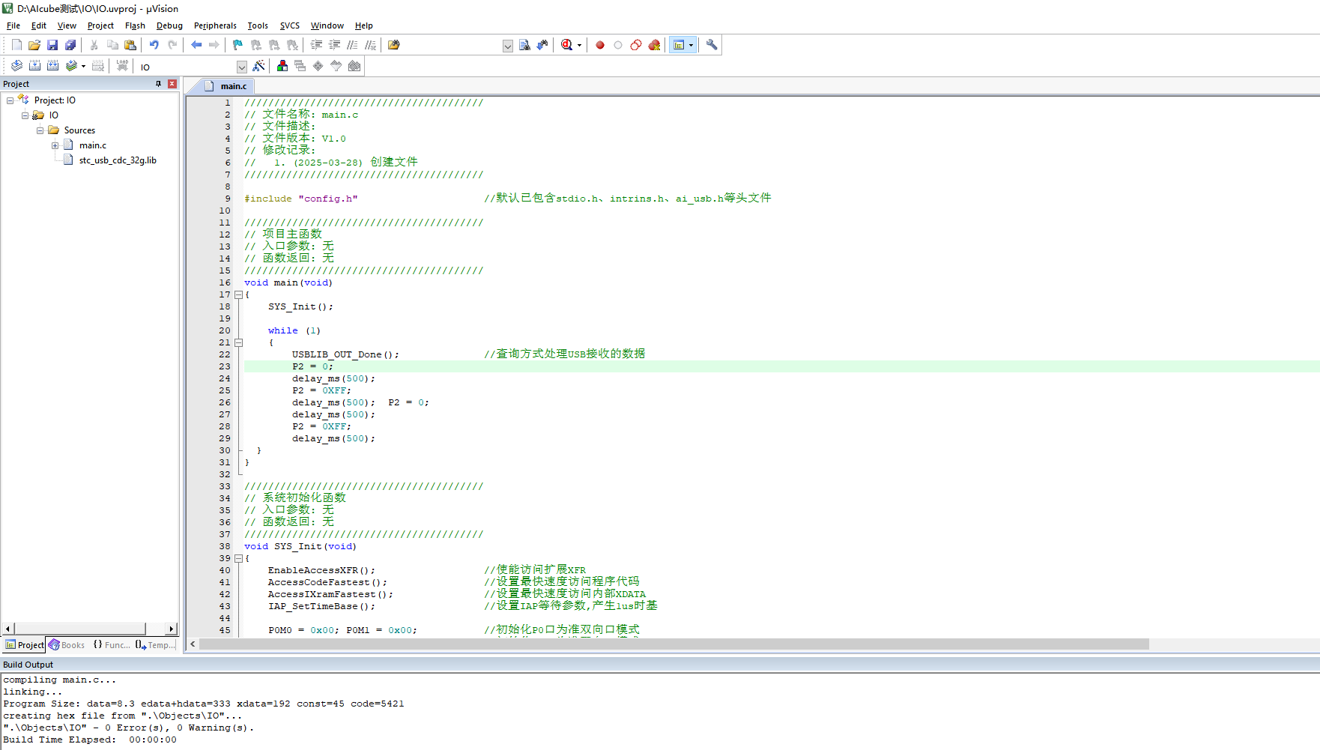Select stc_usb_cdc_32g.lib in the project tree
Viewport: 1320px width, 750px height.
(x=118, y=160)
